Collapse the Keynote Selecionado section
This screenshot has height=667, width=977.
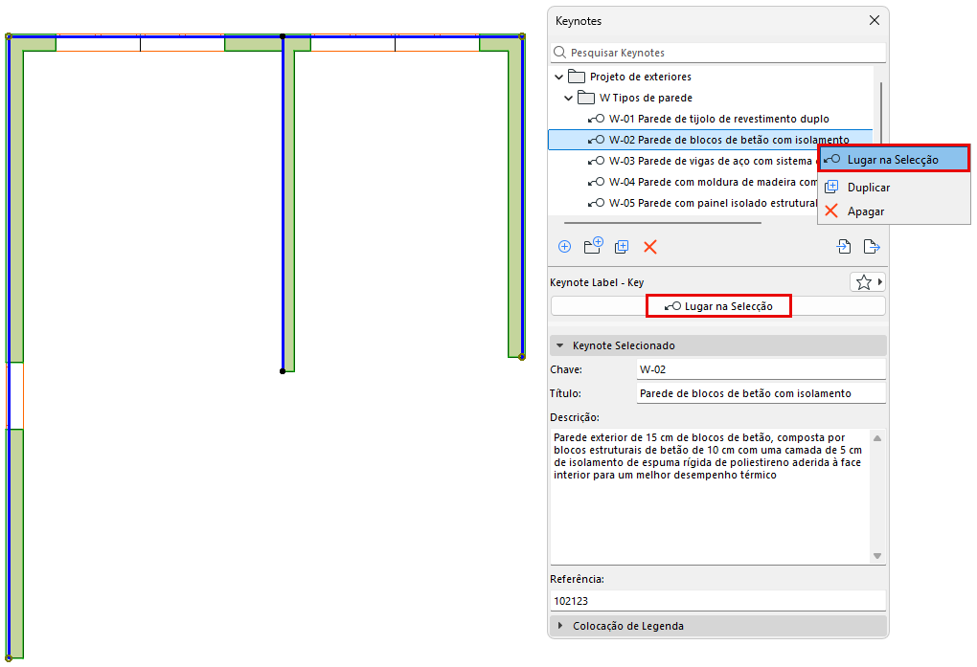coord(559,345)
